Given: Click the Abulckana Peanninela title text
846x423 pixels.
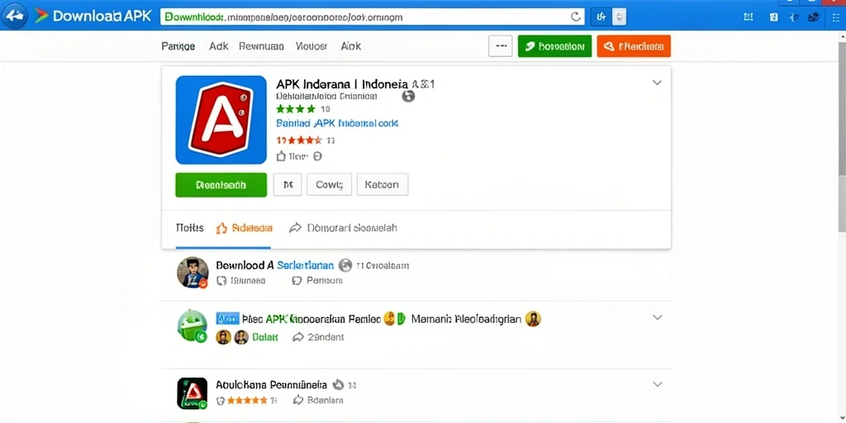Looking at the screenshot, I should click(271, 385).
